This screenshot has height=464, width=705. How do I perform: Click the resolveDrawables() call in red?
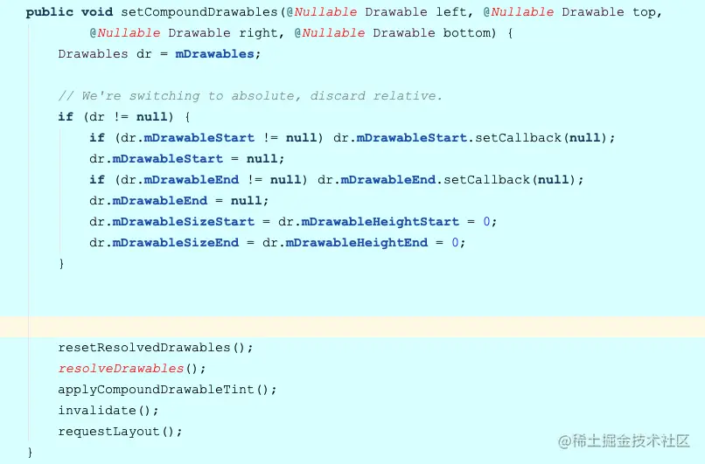132,369
